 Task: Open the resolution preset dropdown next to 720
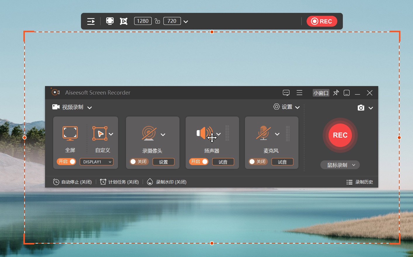point(186,21)
